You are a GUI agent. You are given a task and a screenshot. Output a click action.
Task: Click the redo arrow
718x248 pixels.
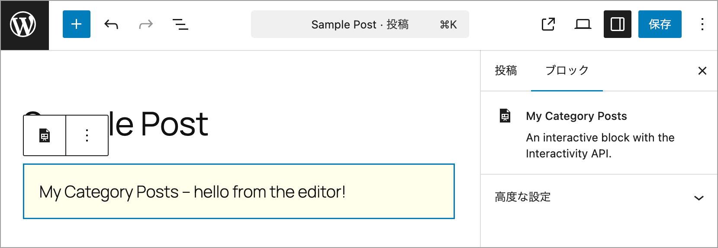pos(146,24)
